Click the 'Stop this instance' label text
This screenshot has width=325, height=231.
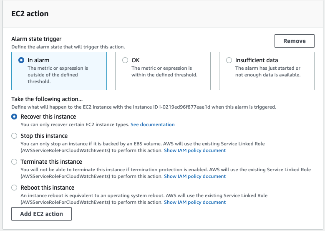coord(44,136)
